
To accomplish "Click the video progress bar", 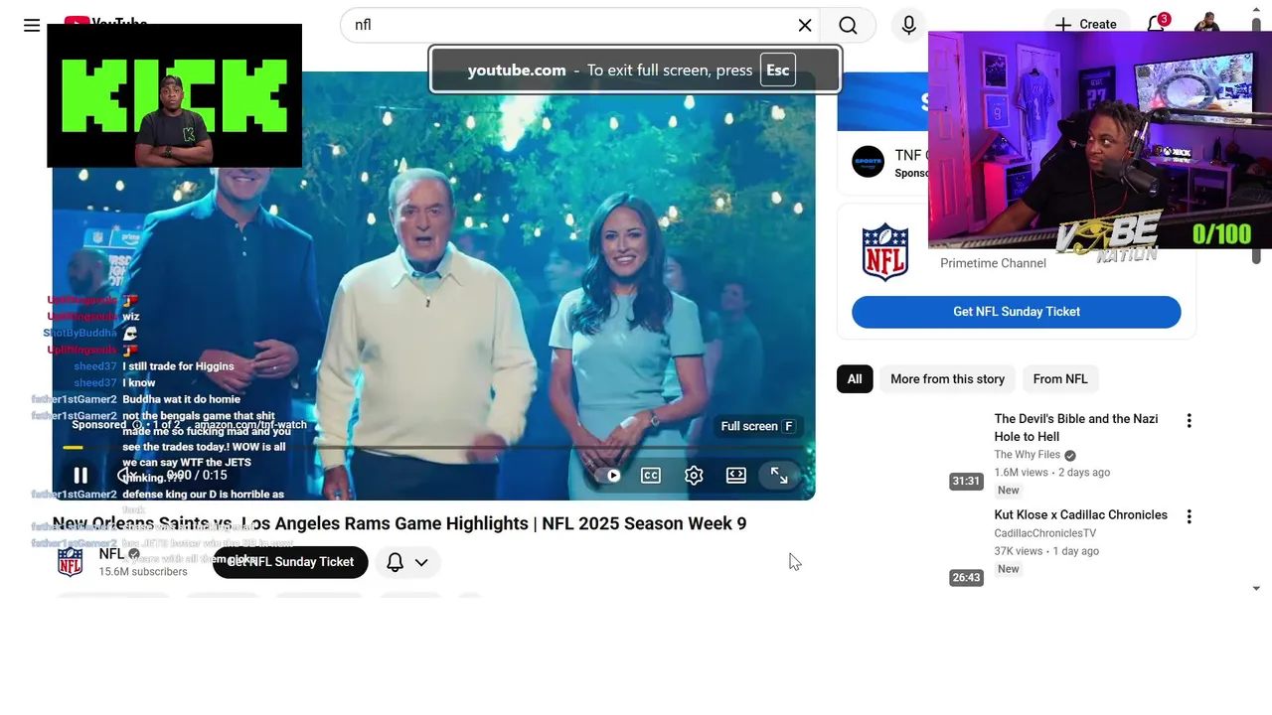I will pyautogui.click(x=433, y=448).
